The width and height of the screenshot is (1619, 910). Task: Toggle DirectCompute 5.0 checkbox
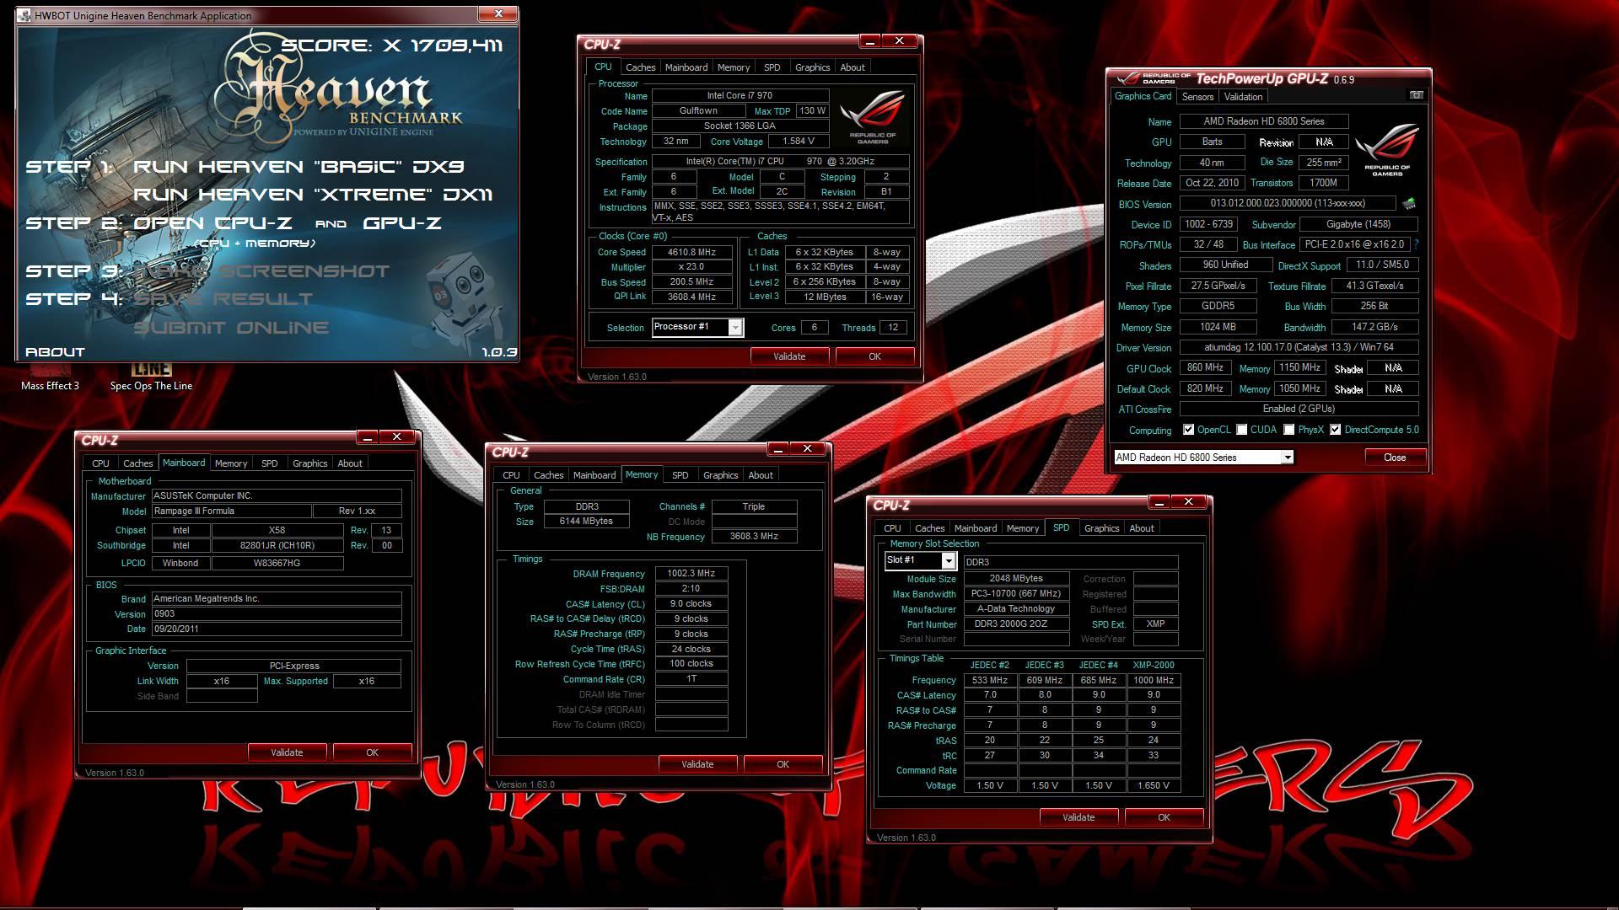point(1335,430)
